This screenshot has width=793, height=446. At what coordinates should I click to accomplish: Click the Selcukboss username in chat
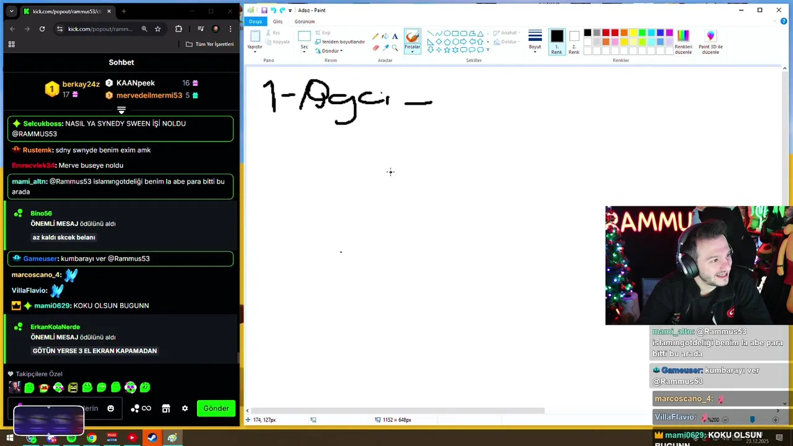pos(43,123)
